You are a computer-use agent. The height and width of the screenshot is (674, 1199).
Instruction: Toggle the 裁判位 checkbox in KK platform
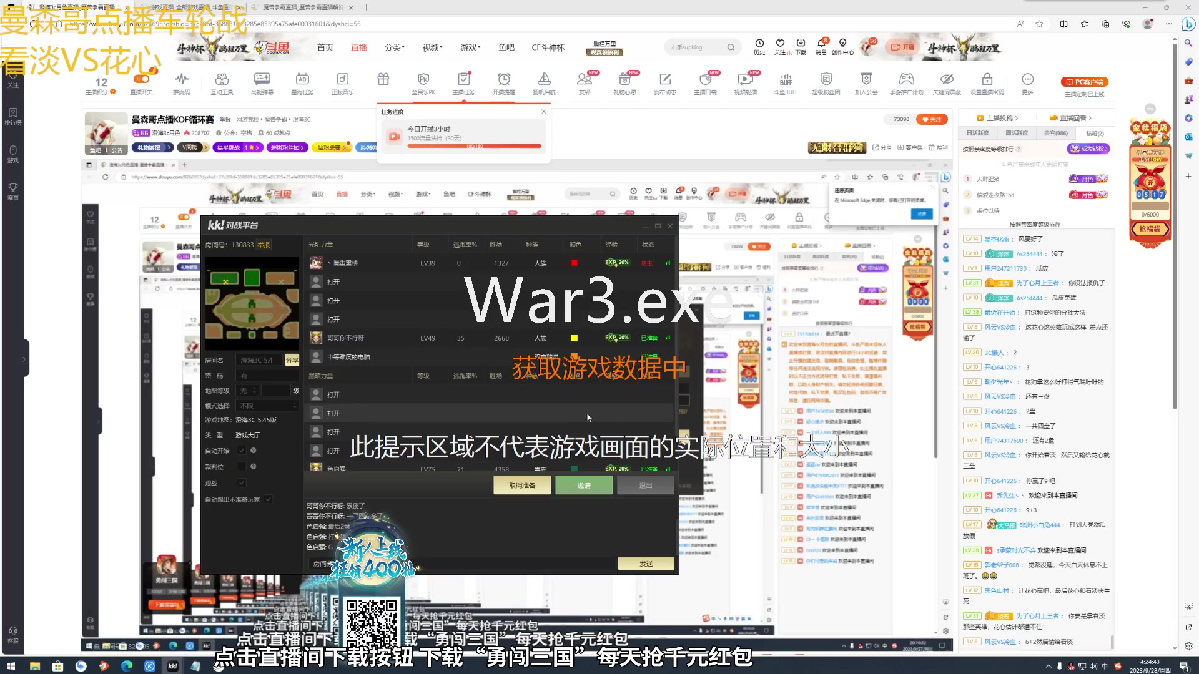pos(242,466)
